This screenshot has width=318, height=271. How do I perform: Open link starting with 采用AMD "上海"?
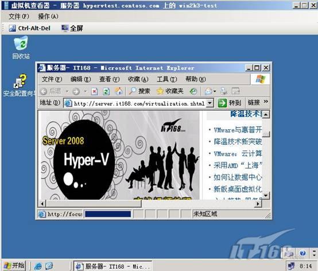[x=238, y=165]
